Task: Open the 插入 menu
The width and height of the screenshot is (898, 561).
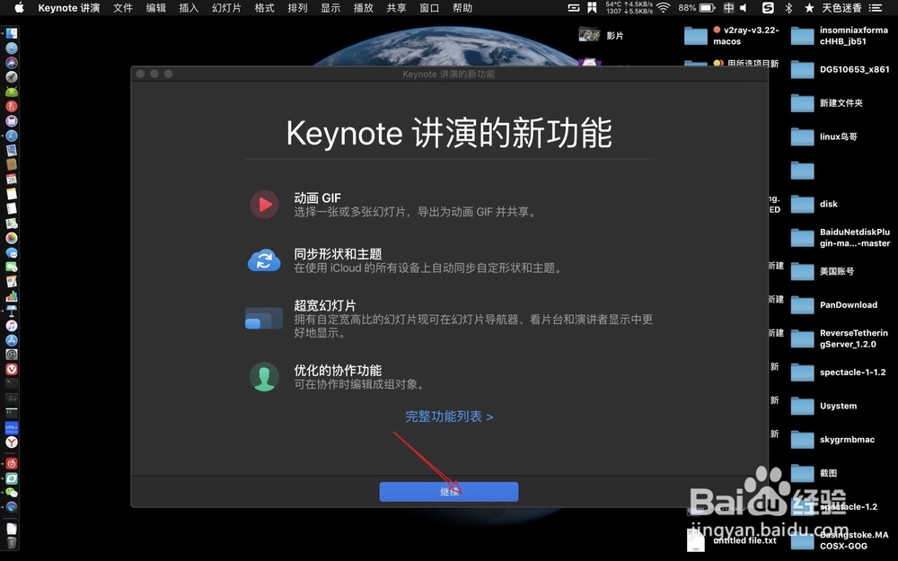Action: (189, 8)
